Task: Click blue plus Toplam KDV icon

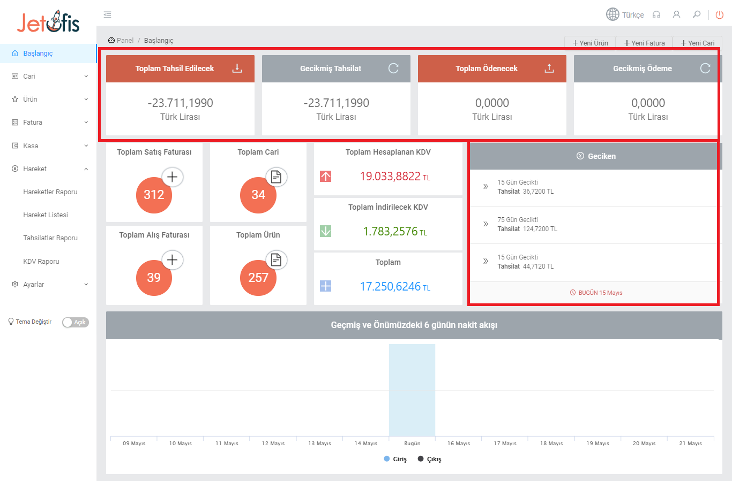Action: tap(325, 286)
